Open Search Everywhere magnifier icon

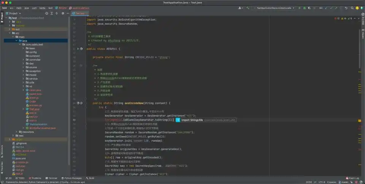pyautogui.click(x=352, y=8)
